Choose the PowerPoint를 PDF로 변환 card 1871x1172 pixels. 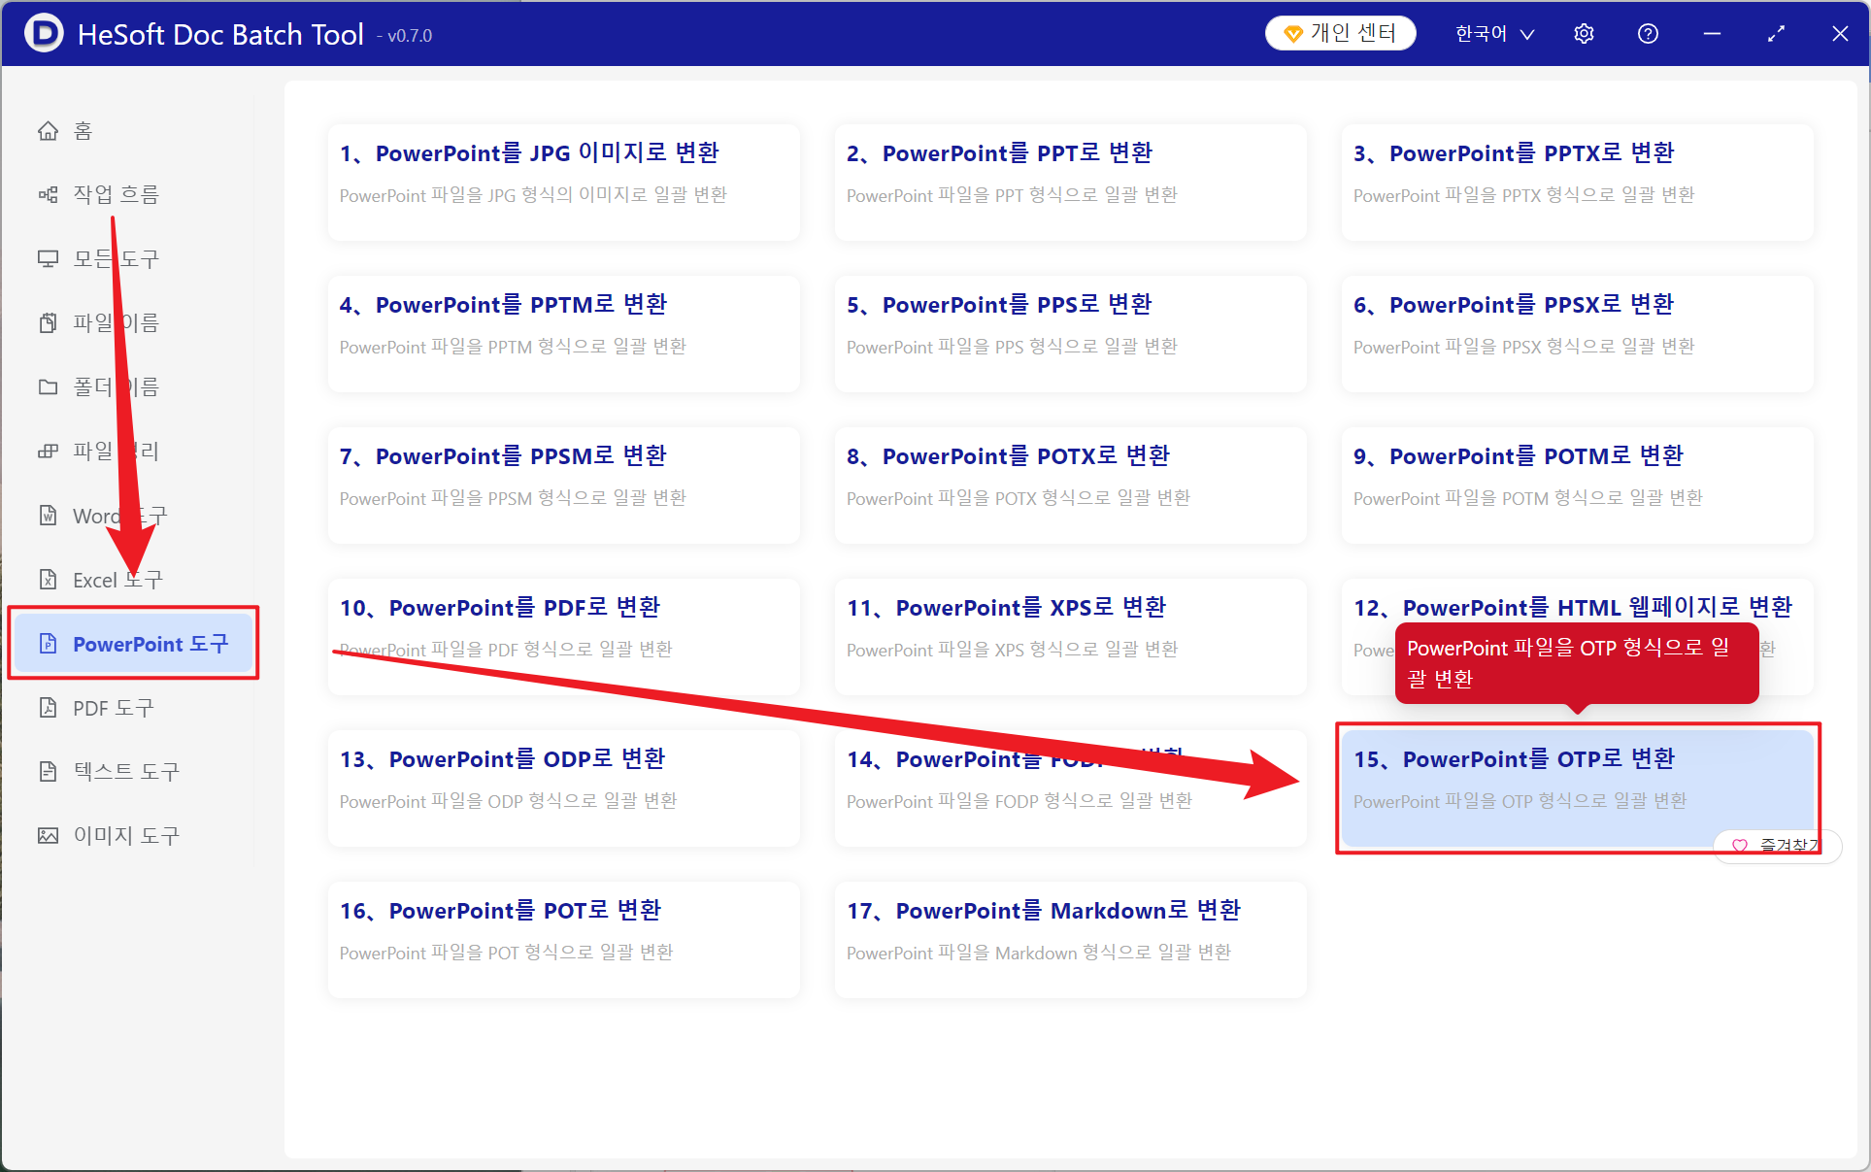point(563,636)
